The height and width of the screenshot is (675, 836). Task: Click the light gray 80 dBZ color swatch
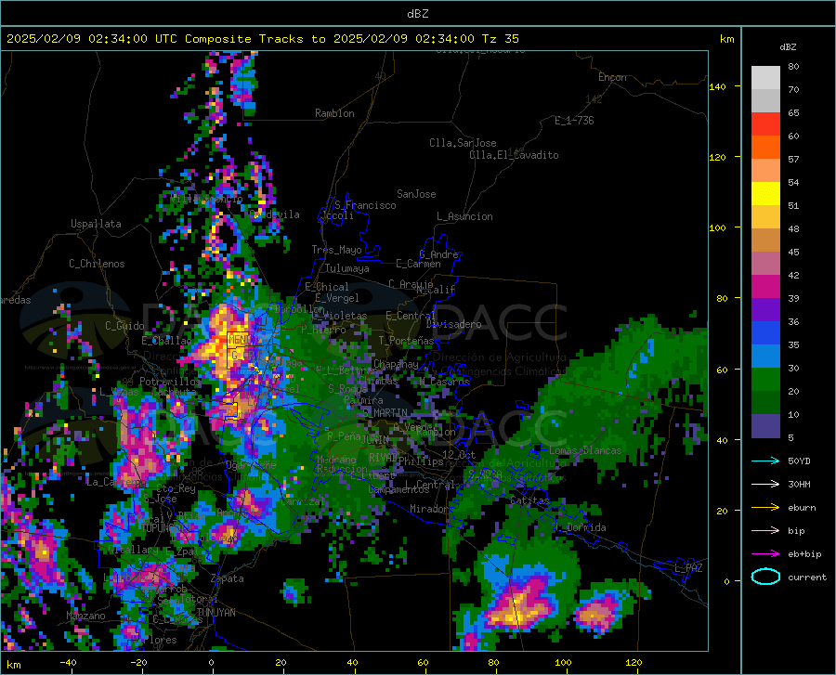[765, 78]
